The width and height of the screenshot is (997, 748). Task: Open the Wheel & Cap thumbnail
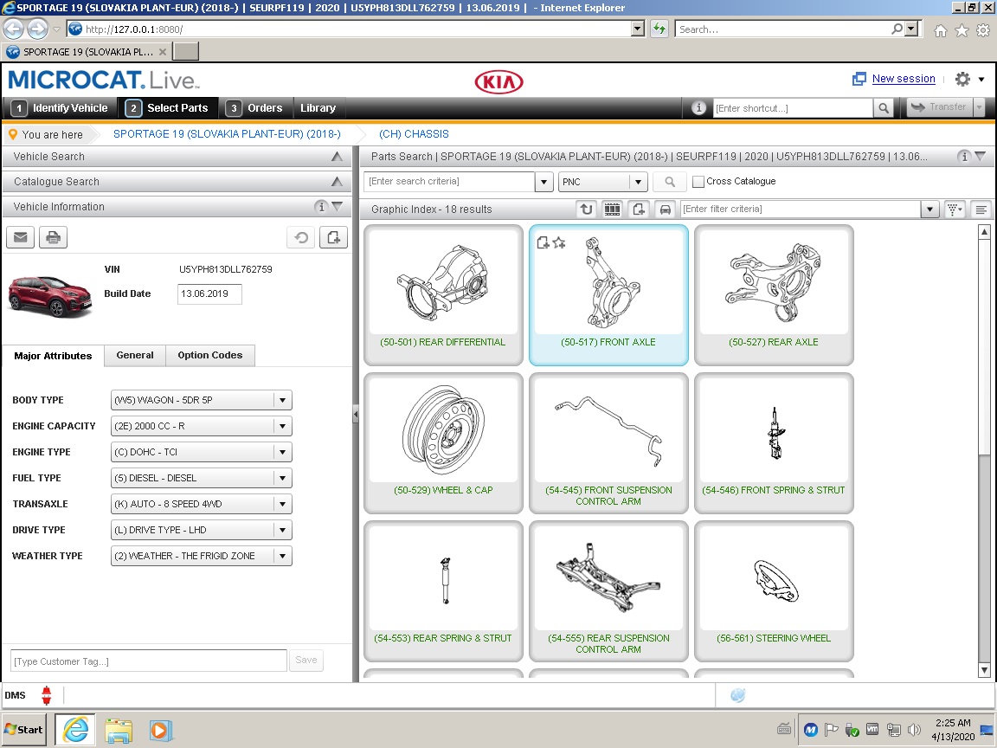(443, 443)
